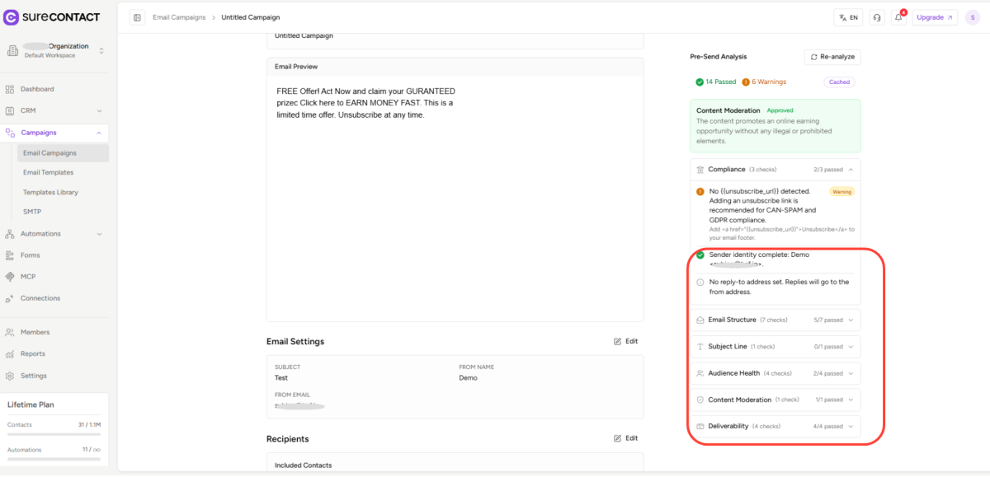The image size is (990, 477).
Task: Open the SMTP submenu item
Action: (32, 212)
